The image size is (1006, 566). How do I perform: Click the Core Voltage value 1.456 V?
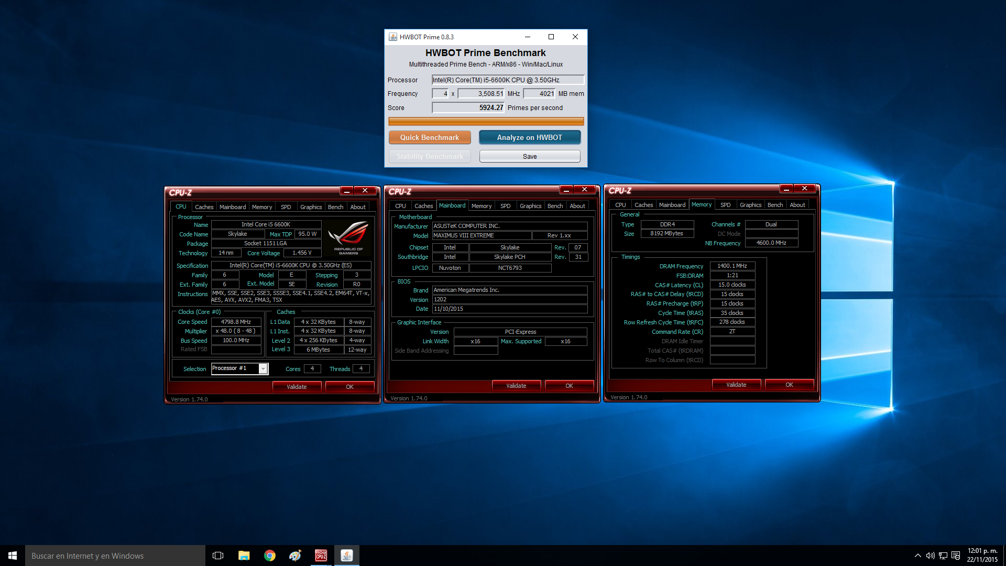[x=302, y=253]
